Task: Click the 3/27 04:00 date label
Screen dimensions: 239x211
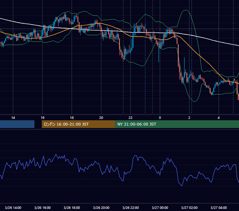Action: coord(219,207)
